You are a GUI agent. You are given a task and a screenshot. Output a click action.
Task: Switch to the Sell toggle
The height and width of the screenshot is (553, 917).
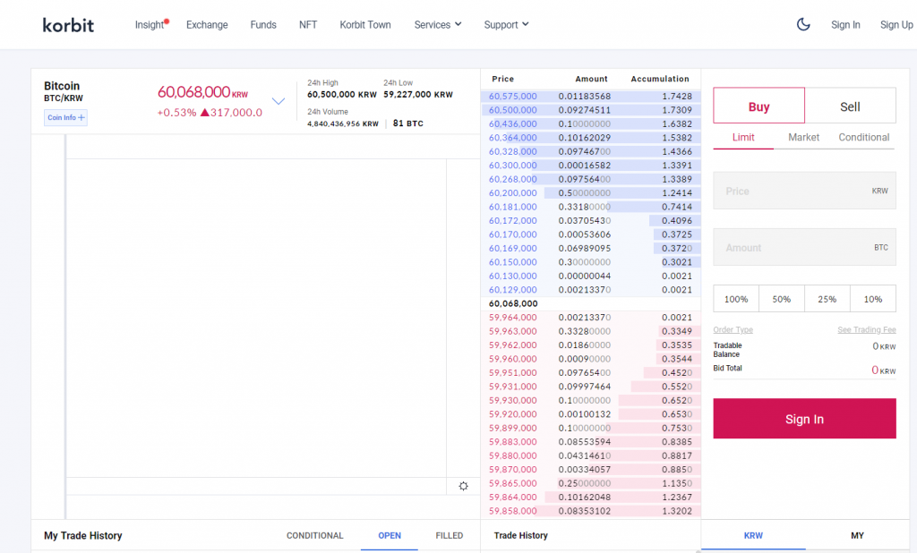click(x=851, y=106)
